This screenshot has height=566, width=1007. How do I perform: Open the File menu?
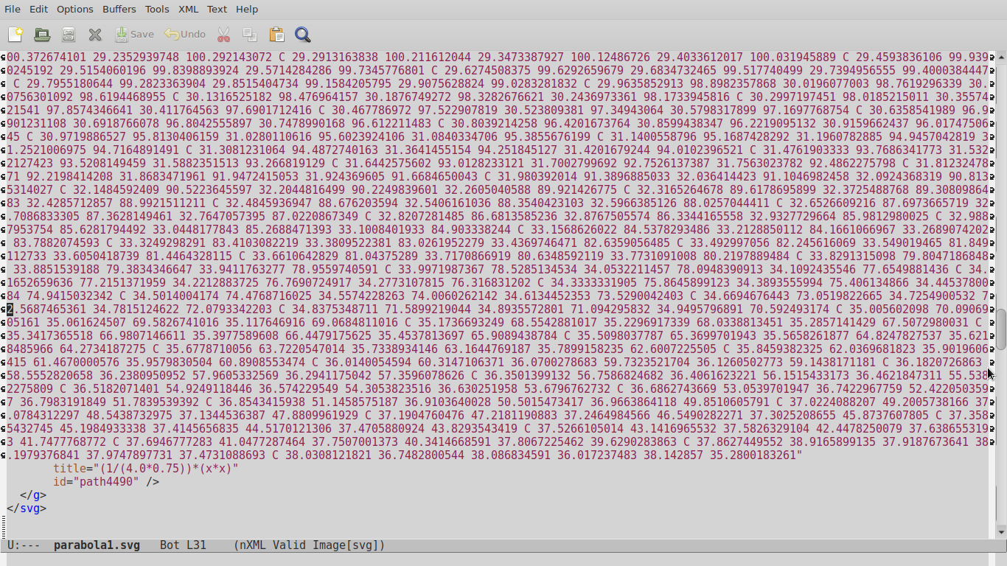(x=13, y=9)
